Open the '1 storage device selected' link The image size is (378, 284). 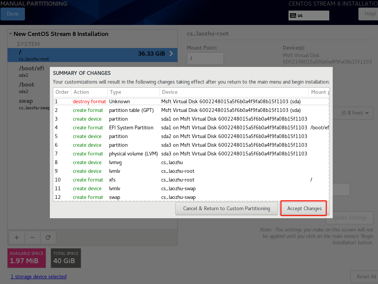coord(39,276)
